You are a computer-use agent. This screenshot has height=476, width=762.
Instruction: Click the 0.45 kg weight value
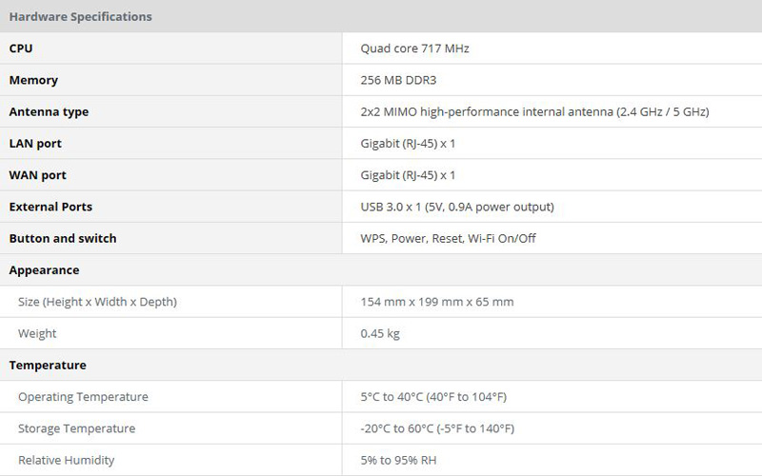point(379,333)
